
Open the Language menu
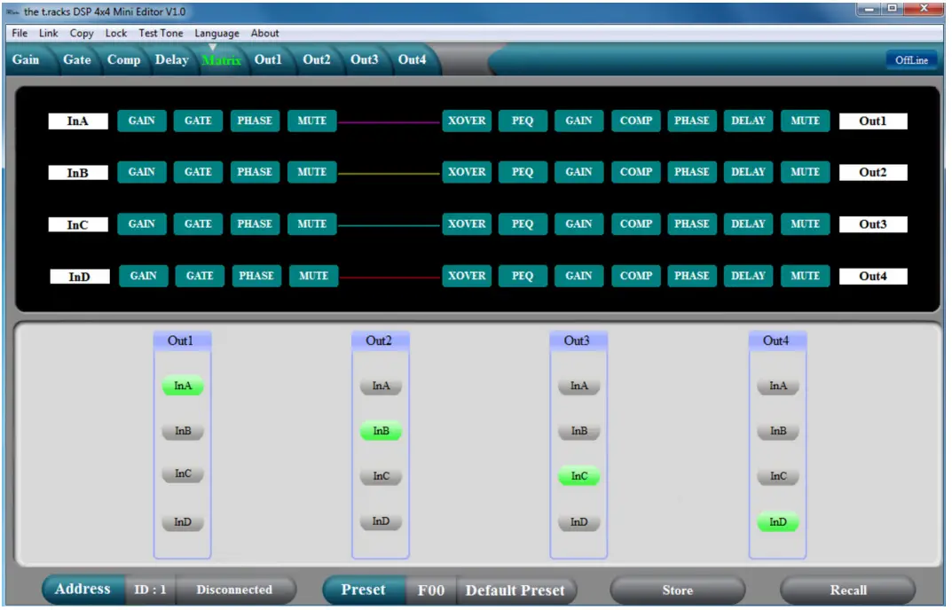coord(216,33)
